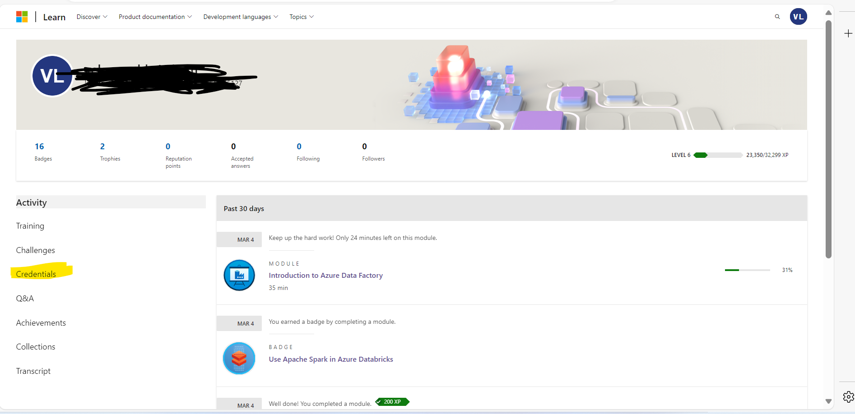
Task: Click the scrollbar down arrow
Action: pyautogui.click(x=828, y=401)
